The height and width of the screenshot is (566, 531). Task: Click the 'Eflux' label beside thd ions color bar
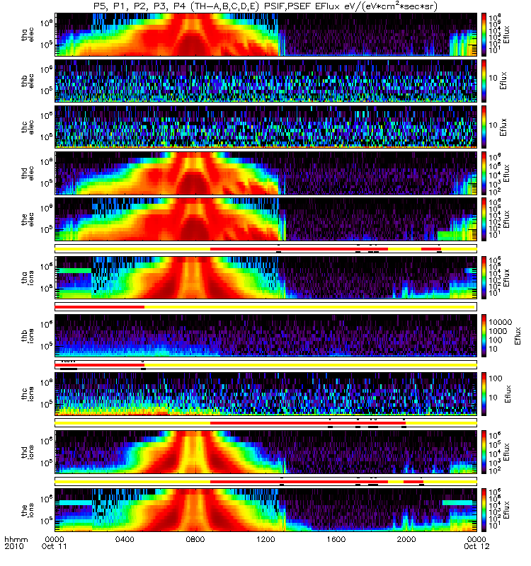[x=506, y=452]
